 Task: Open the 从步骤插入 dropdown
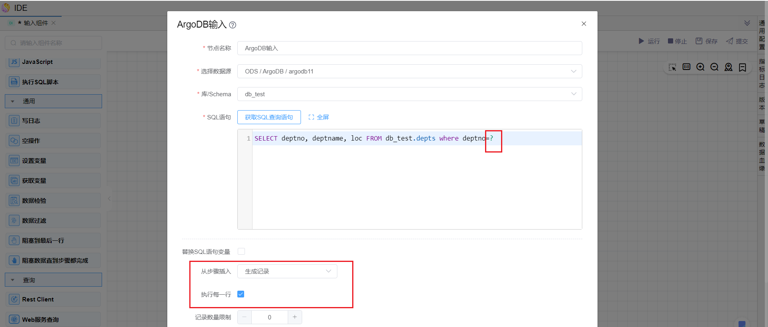(x=287, y=272)
